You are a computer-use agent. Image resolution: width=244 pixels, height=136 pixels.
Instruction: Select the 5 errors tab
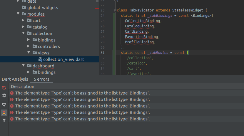41,79
